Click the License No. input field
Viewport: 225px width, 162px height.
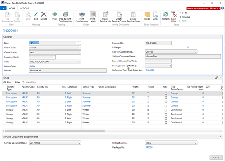(x=158, y=43)
